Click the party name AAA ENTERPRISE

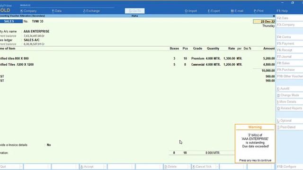pyautogui.click(x=36, y=32)
